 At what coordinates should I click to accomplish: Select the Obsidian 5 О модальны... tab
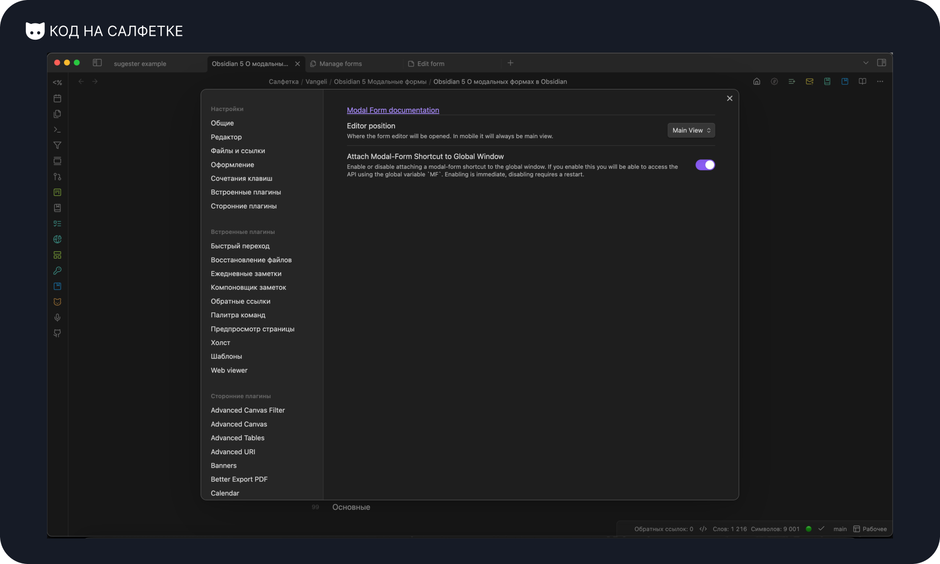click(250, 64)
